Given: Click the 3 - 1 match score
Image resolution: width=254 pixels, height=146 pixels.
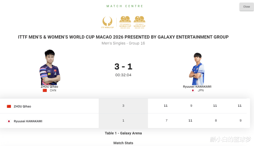Looking at the screenshot, I should coord(123,66).
